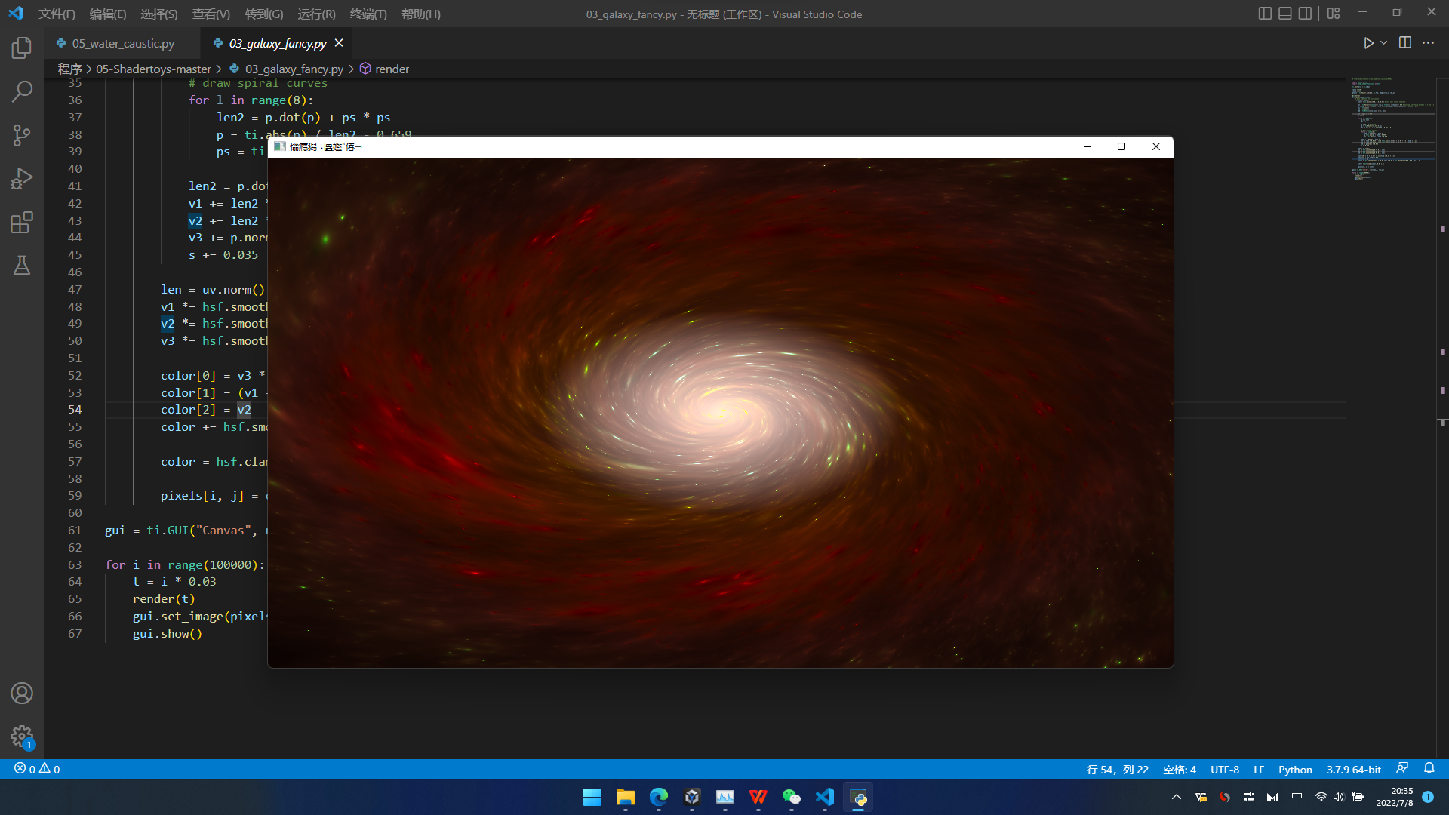Viewport: 1449px width, 815px height.
Task: Show hidden system tray icons chevron
Action: (x=1176, y=797)
